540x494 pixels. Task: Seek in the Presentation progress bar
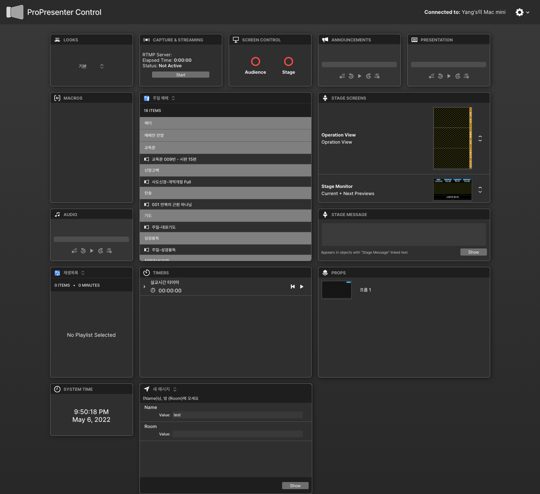coord(448,64)
